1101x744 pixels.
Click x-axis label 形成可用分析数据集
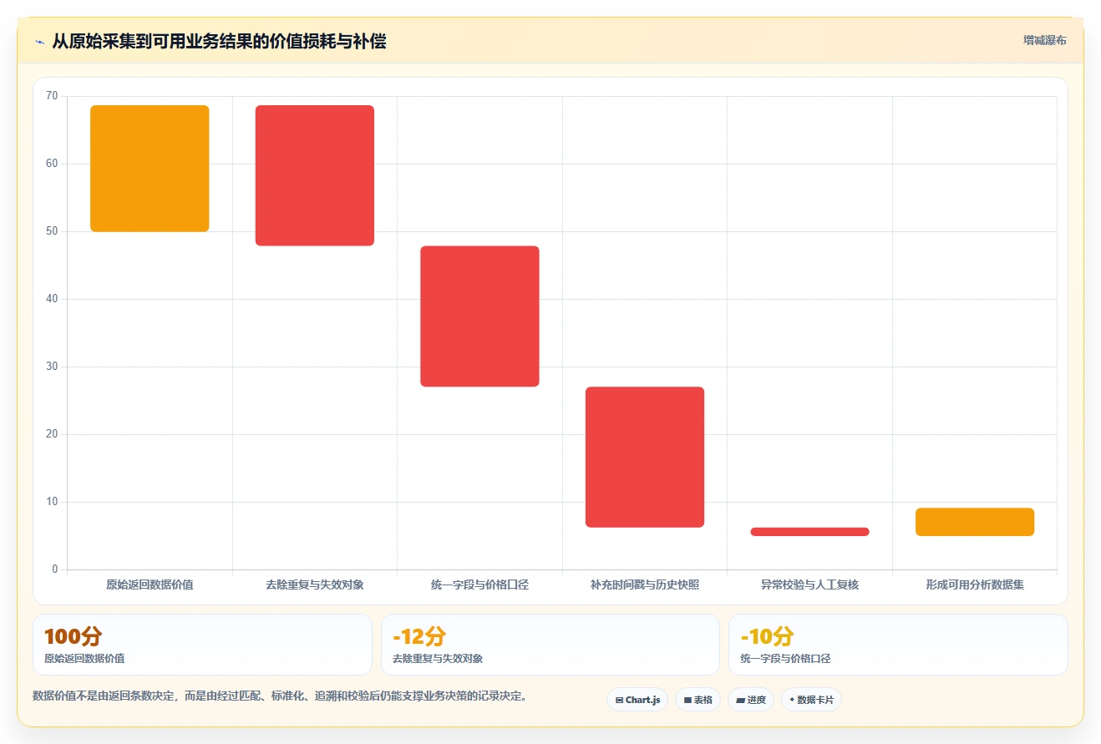click(x=975, y=585)
